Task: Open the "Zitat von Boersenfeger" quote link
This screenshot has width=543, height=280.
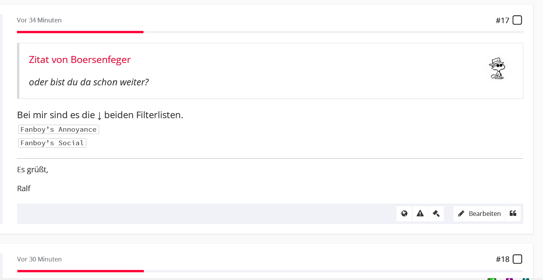Action: [80, 59]
